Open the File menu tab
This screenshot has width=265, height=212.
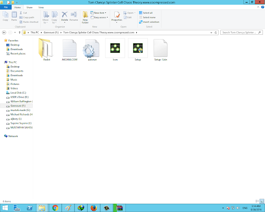click(x=6, y=7)
